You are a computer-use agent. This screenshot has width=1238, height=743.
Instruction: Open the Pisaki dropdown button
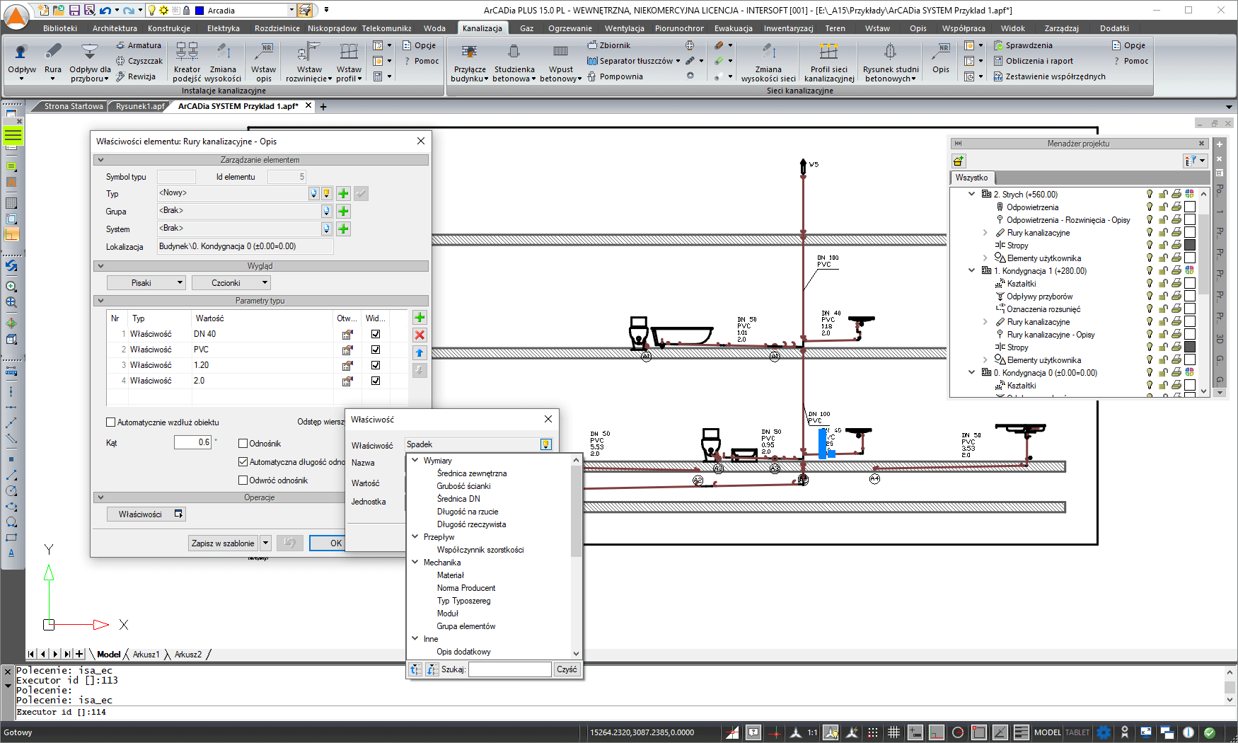click(x=146, y=282)
